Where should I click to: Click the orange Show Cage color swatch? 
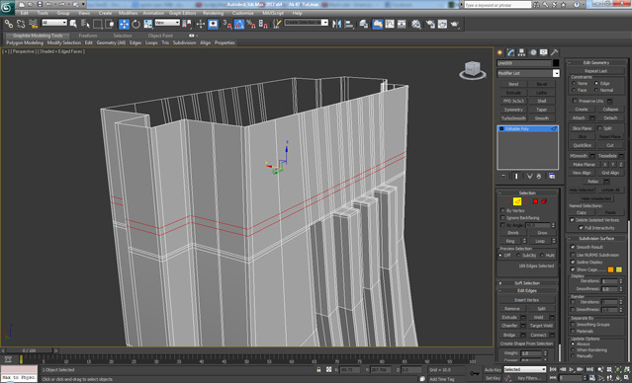pyautogui.click(x=610, y=269)
